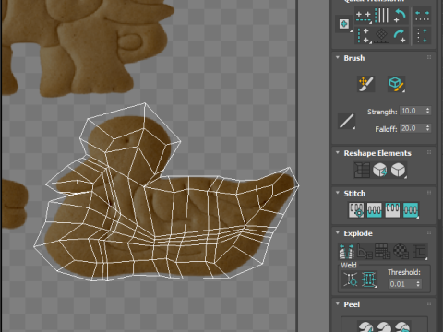Image resolution: width=443 pixels, height=332 pixels.
Task: Click the Set Pivot icon in Quick Transform
Action: click(344, 24)
